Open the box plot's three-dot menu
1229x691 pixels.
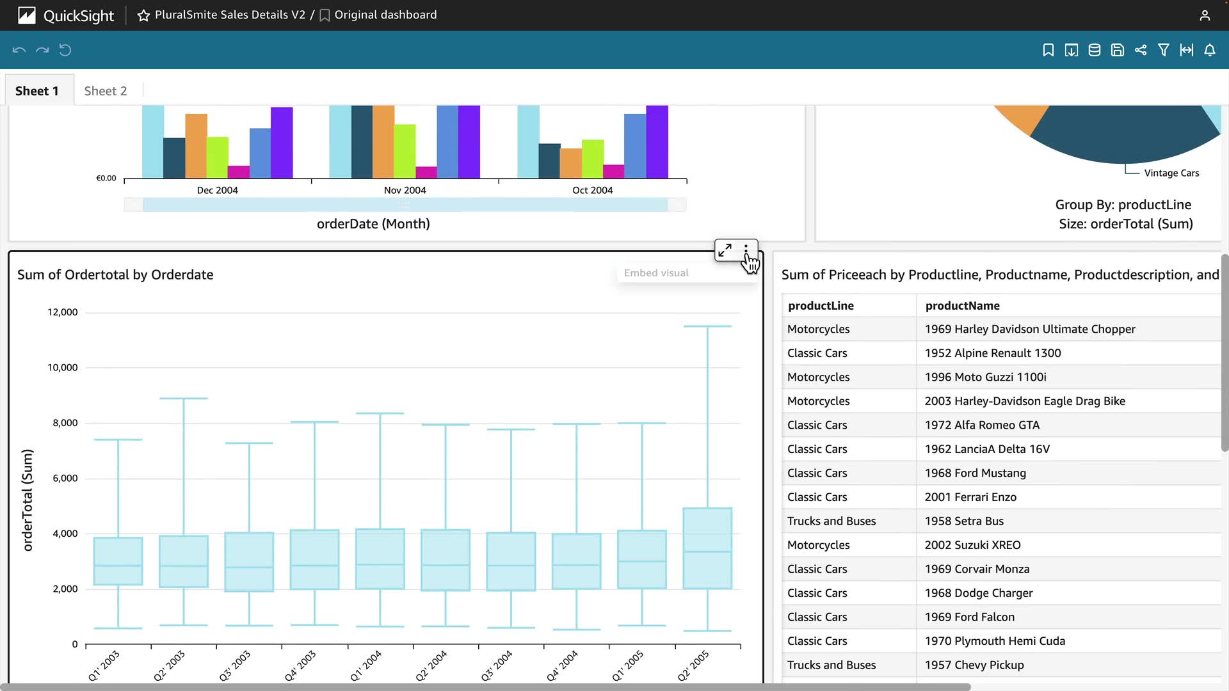pos(746,249)
